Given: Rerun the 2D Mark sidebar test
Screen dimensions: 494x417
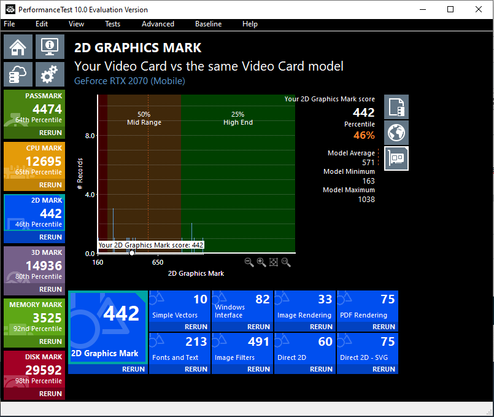Looking at the screenshot, I should (x=50, y=237).
